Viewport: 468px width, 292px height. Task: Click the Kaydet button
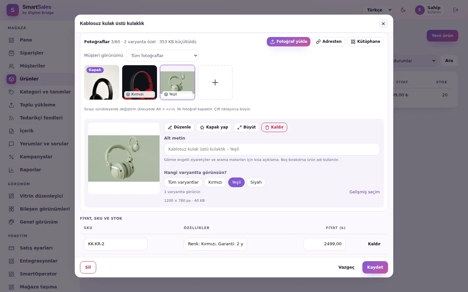click(x=375, y=267)
